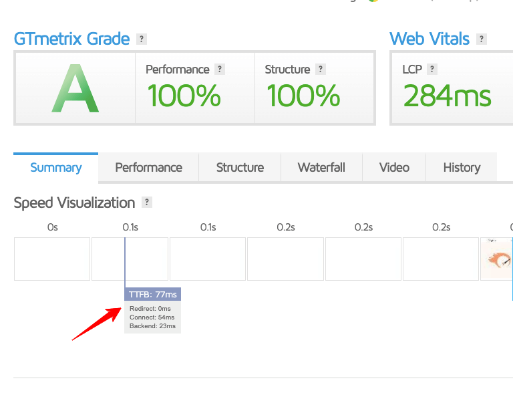The image size is (513, 393).
Task: Click the Redirect: 0ms text
Action: (150, 309)
